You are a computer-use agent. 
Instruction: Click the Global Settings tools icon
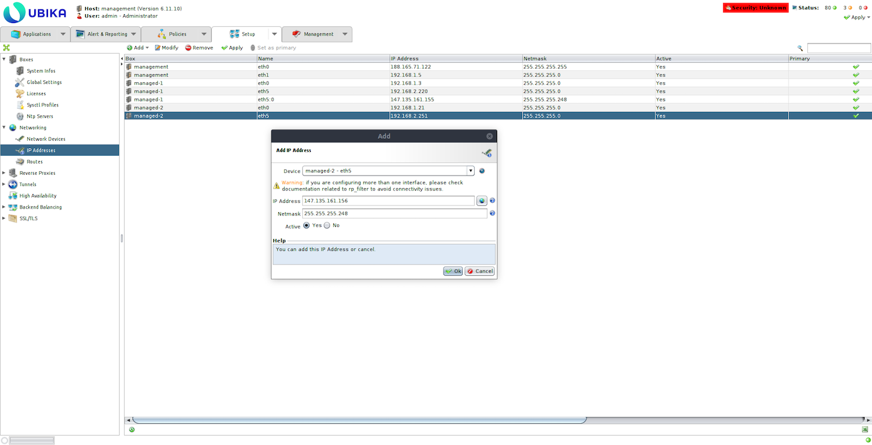pos(20,82)
